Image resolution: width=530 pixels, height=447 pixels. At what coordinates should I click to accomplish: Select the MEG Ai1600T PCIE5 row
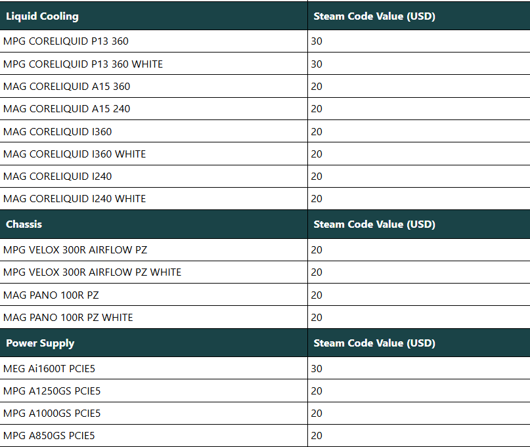(265, 369)
